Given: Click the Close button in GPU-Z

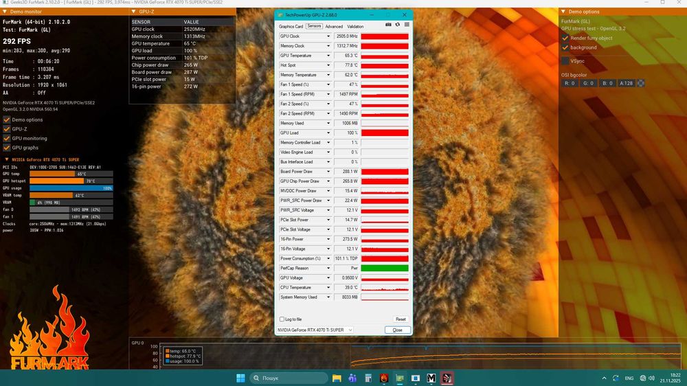Looking at the screenshot, I should tap(397, 330).
